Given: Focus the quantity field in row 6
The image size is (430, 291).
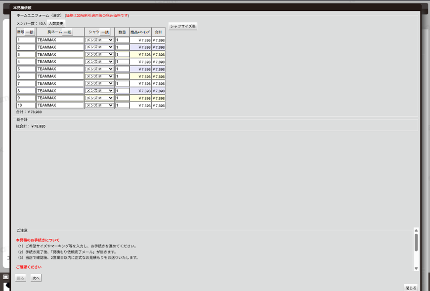Looking at the screenshot, I should [x=122, y=76].
